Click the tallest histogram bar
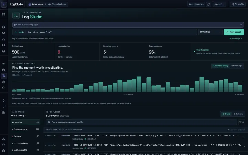 point(139,84)
